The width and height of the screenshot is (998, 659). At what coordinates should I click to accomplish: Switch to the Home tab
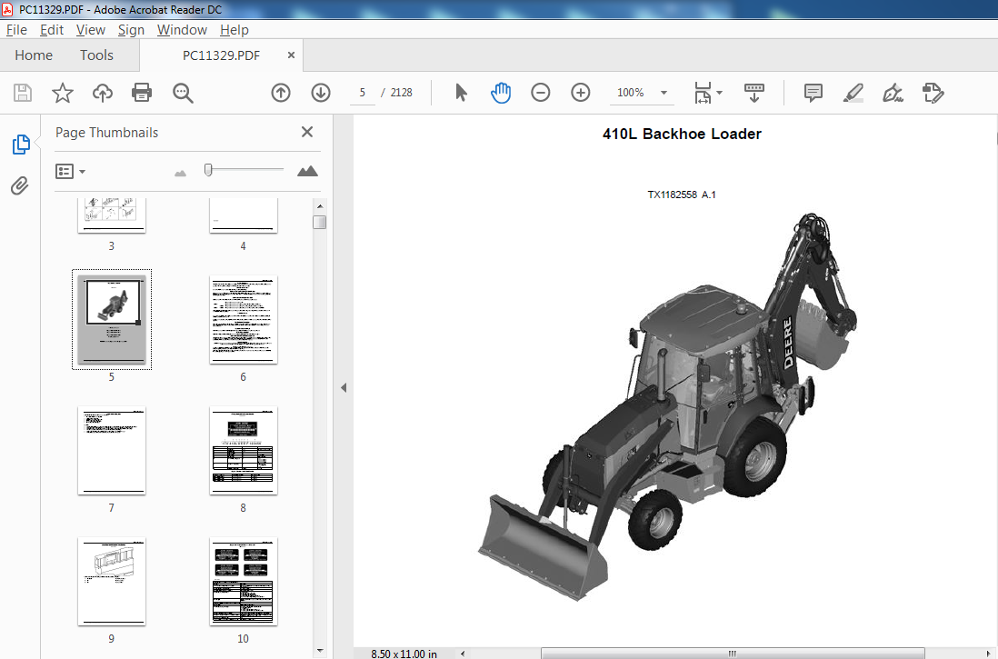[34, 55]
